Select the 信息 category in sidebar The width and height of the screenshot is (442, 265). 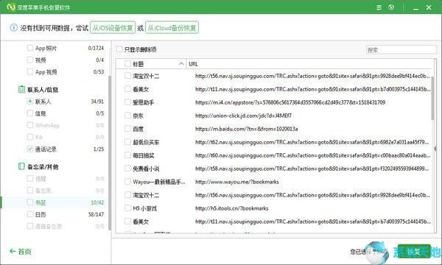(41, 113)
